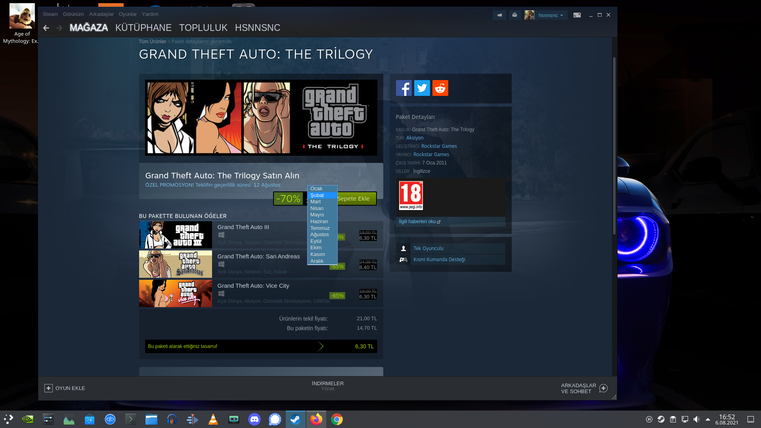Open the Rockstar Games developer link
This screenshot has height=428, width=761.
[x=439, y=146]
